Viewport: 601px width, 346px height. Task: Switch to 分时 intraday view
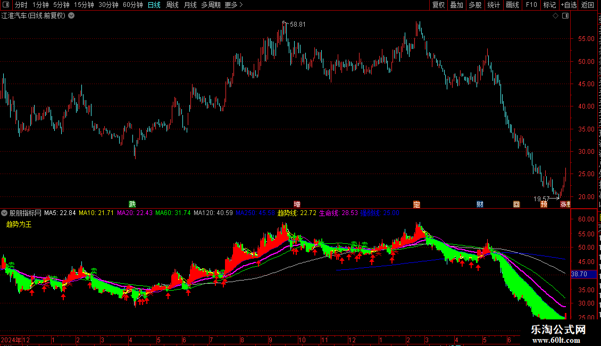click(x=21, y=5)
